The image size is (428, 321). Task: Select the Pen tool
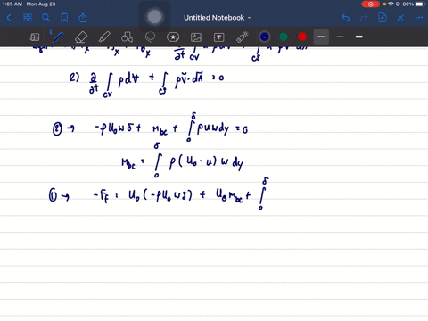pyautogui.click(x=58, y=37)
